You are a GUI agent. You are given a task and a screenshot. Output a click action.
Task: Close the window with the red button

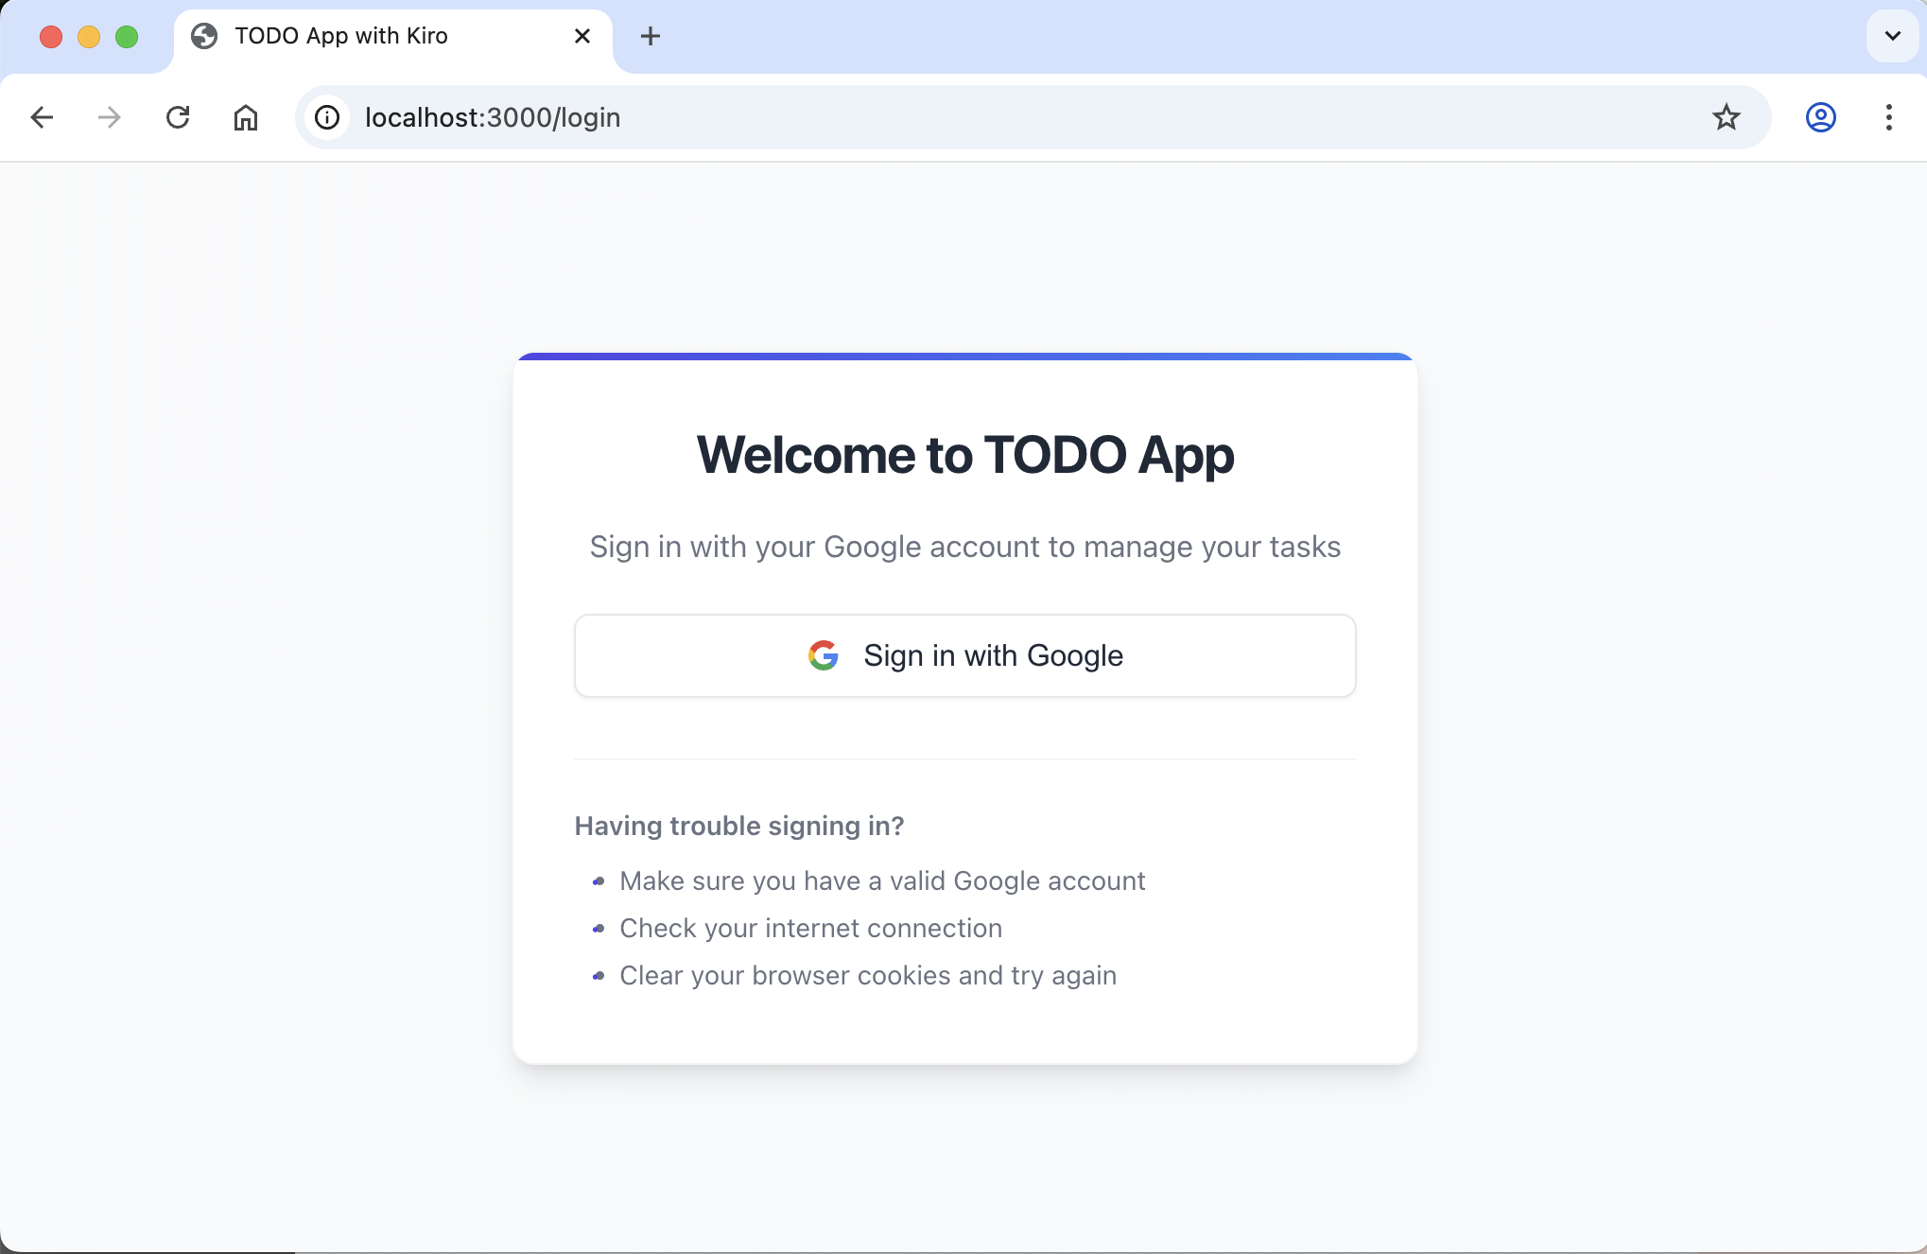pyautogui.click(x=51, y=36)
